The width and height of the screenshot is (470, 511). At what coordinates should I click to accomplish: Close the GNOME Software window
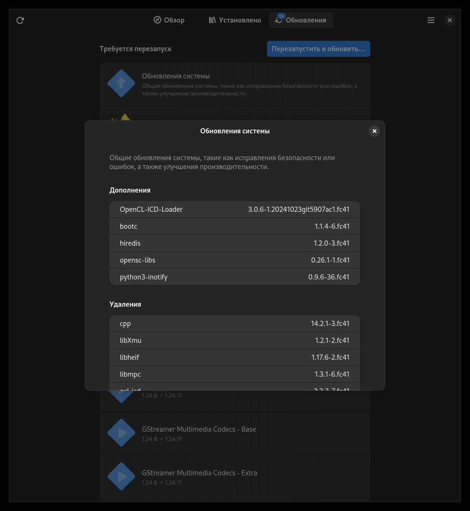pyautogui.click(x=450, y=20)
